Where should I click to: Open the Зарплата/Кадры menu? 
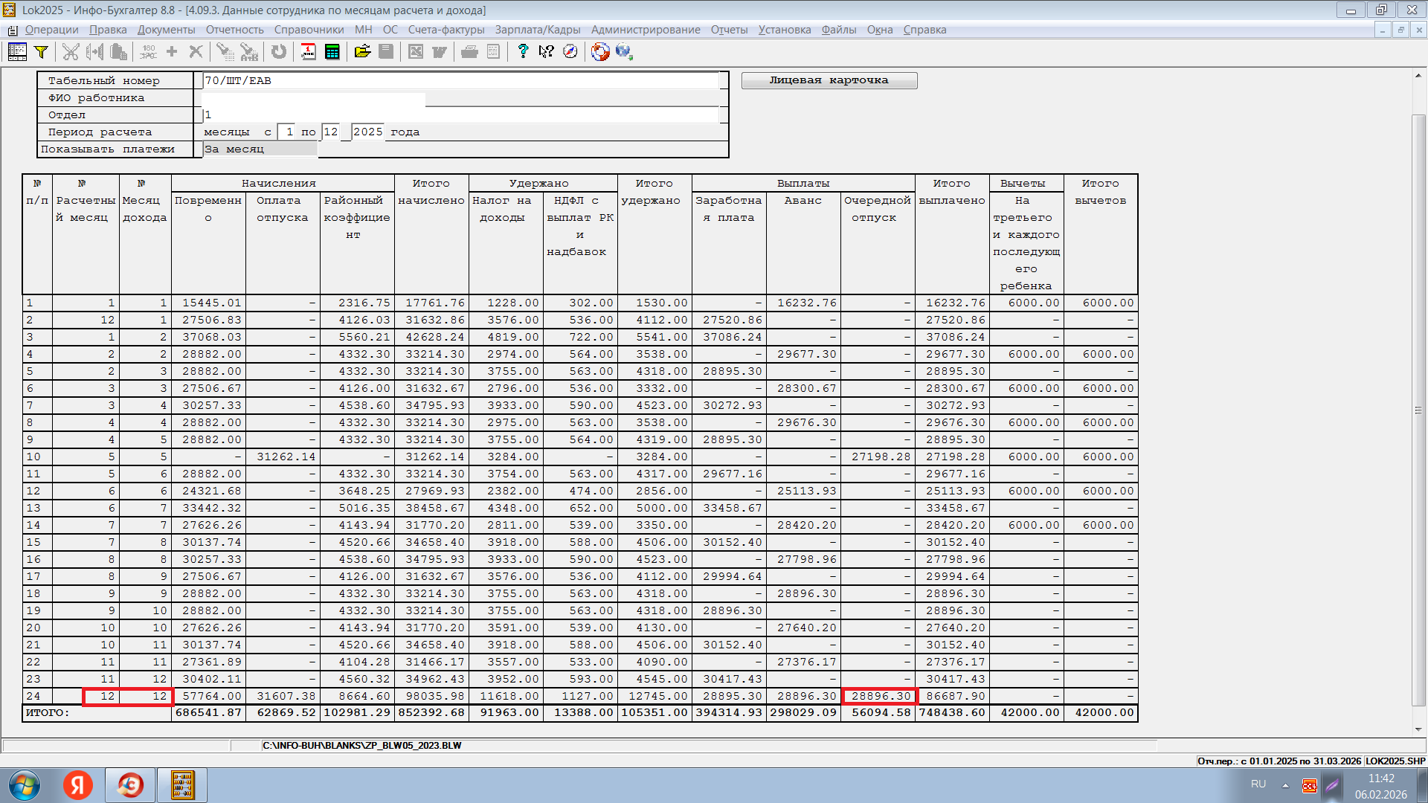pyautogui.click(x=537, y=30)
